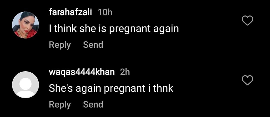Reply to waqas4444khan's comment

click(60, 104)
